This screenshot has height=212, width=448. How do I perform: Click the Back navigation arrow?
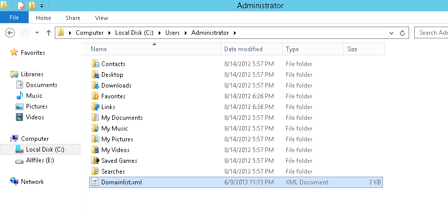point(10,33)
